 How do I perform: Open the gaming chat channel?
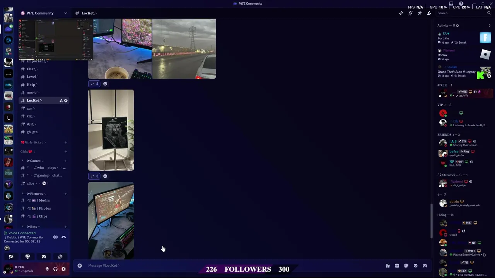[x=44, y=176]
